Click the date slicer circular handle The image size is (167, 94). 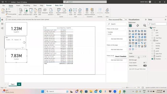pos(24,43)
